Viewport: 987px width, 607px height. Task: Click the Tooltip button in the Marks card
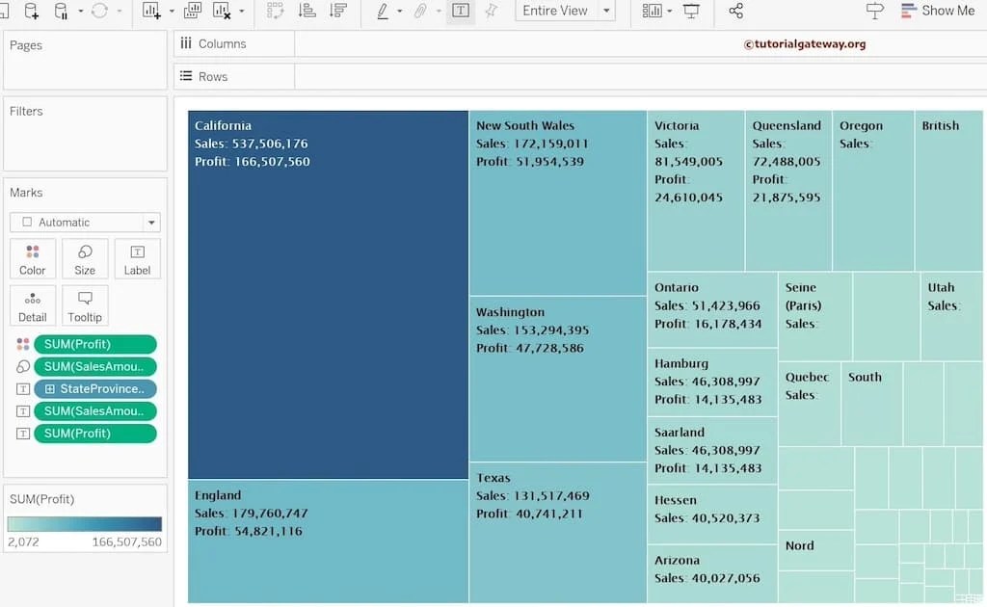coord(85,305)
